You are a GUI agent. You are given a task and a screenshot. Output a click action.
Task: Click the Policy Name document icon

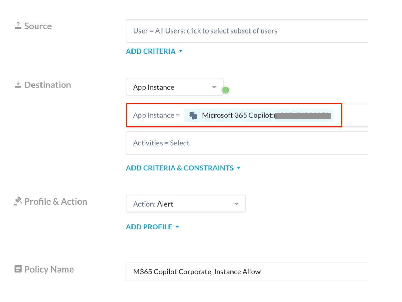click(x=18, y=269)
